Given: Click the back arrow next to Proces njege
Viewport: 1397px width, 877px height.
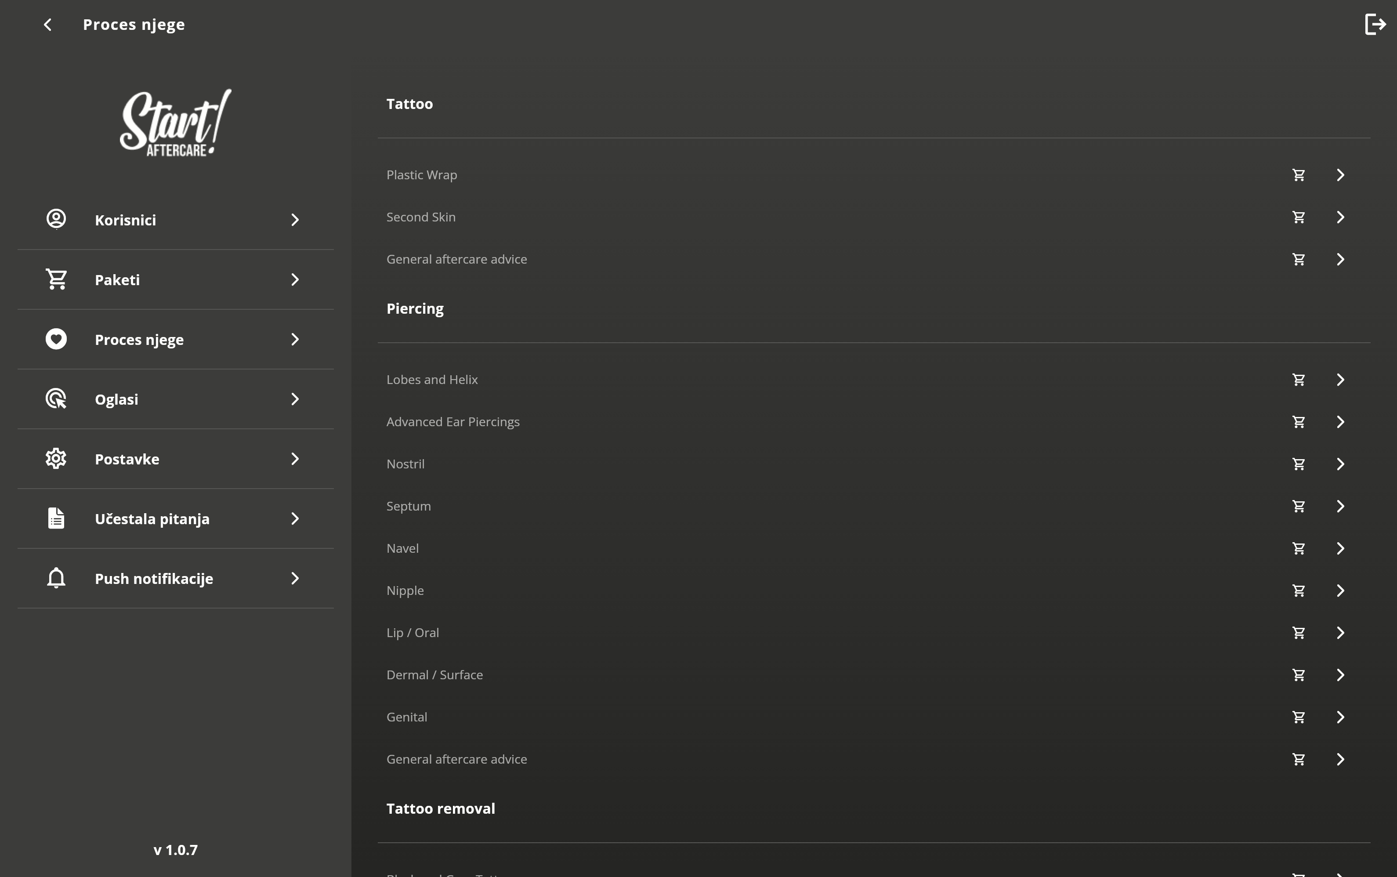Looking at the screenshot, I should [x=47, y=24].
